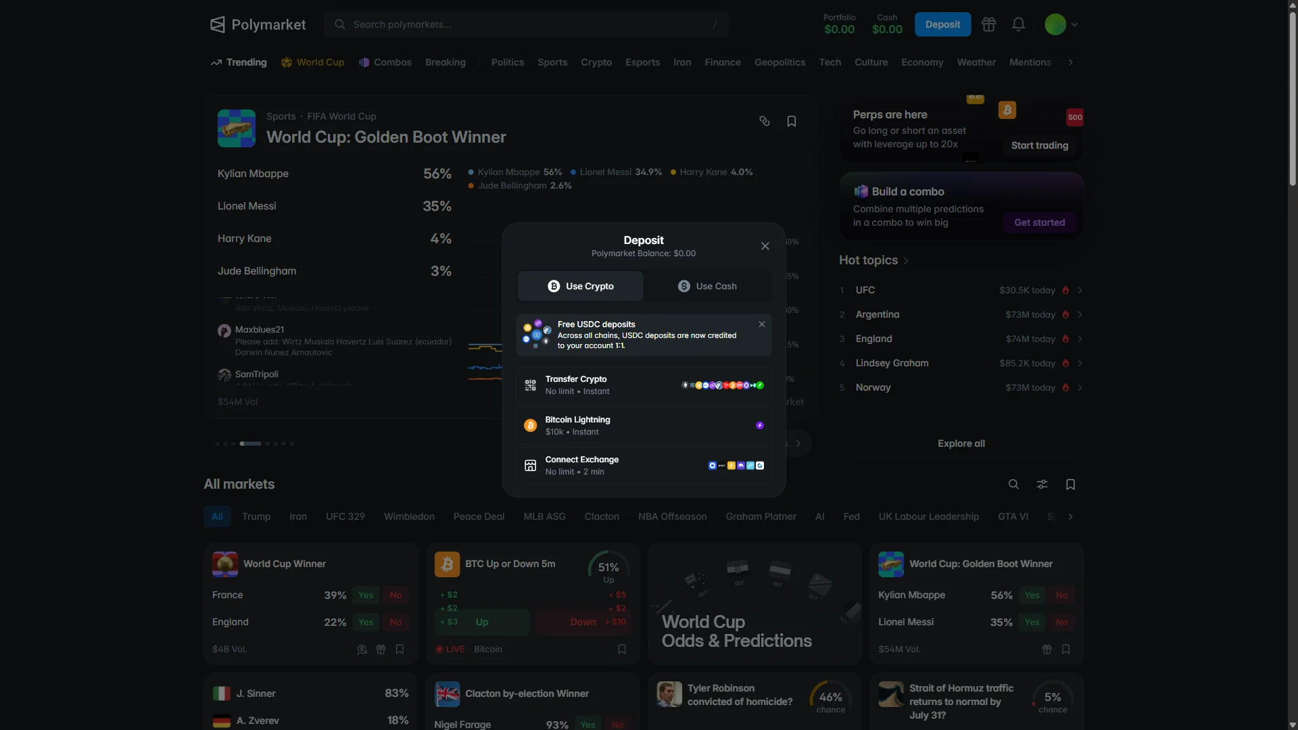This screenshot has width=1298, height=730.
Task: Expand more categories with the nav chevron
Action: (1070, 62)
